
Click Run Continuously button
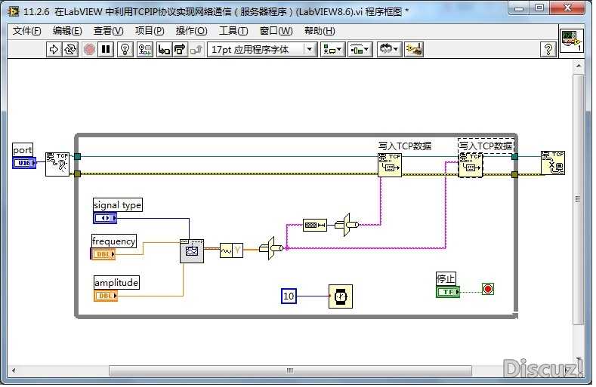[x=70, y=49]
